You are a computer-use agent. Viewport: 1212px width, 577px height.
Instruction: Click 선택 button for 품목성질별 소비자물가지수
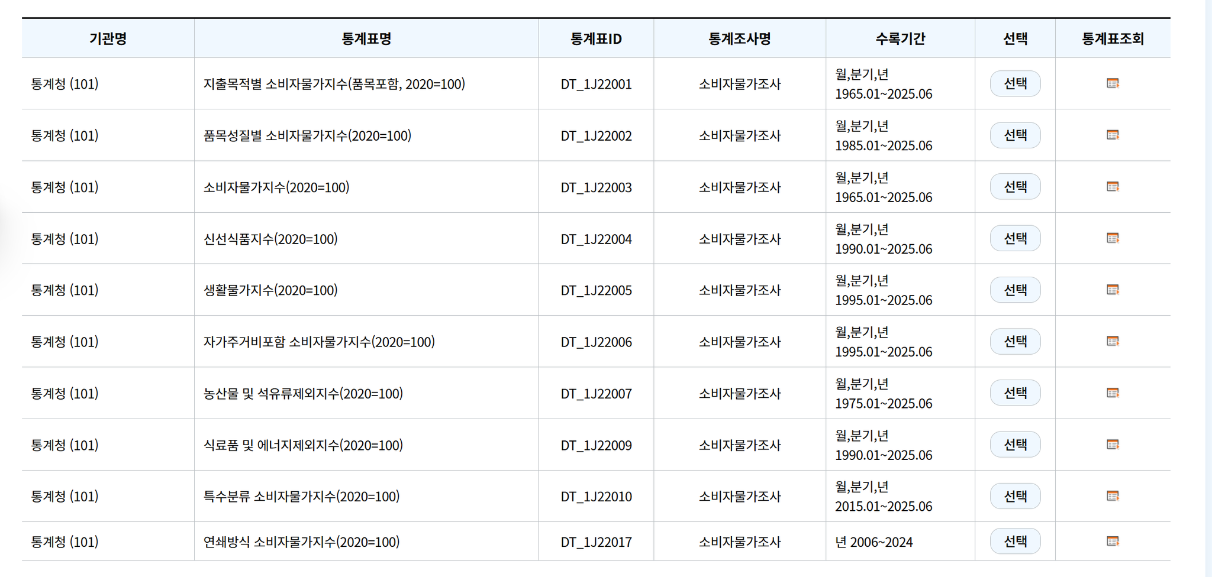(1016, 135)
